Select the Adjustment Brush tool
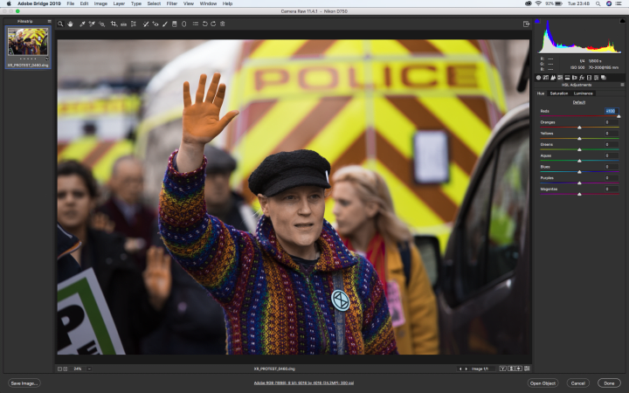The image size is (629, 393). pos(165,24)
